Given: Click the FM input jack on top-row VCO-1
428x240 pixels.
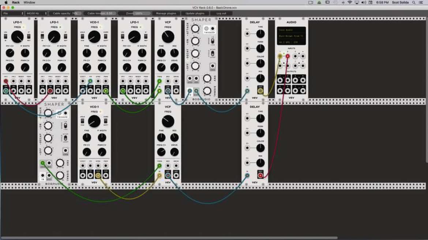Looking at the screenshot, I should 90,81.
